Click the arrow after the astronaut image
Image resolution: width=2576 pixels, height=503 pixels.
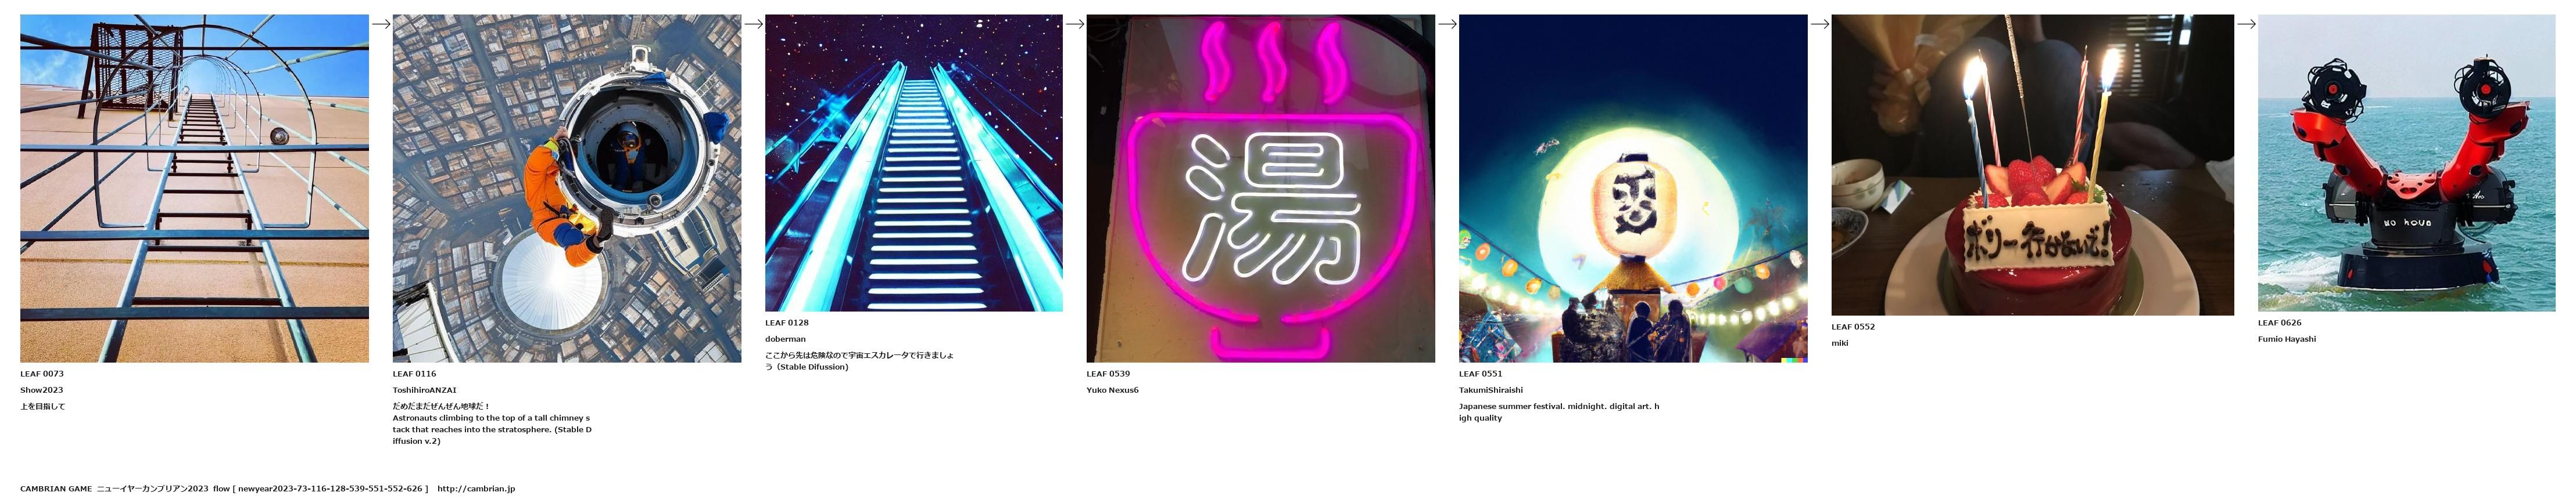753,24
